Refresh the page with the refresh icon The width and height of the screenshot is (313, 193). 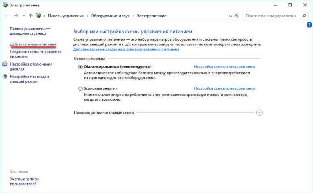coord(236,16)
